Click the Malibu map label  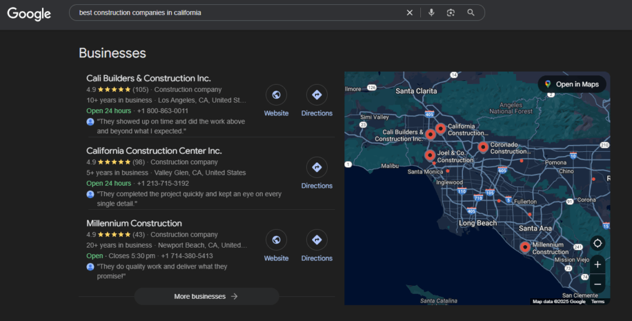point(390,165)
